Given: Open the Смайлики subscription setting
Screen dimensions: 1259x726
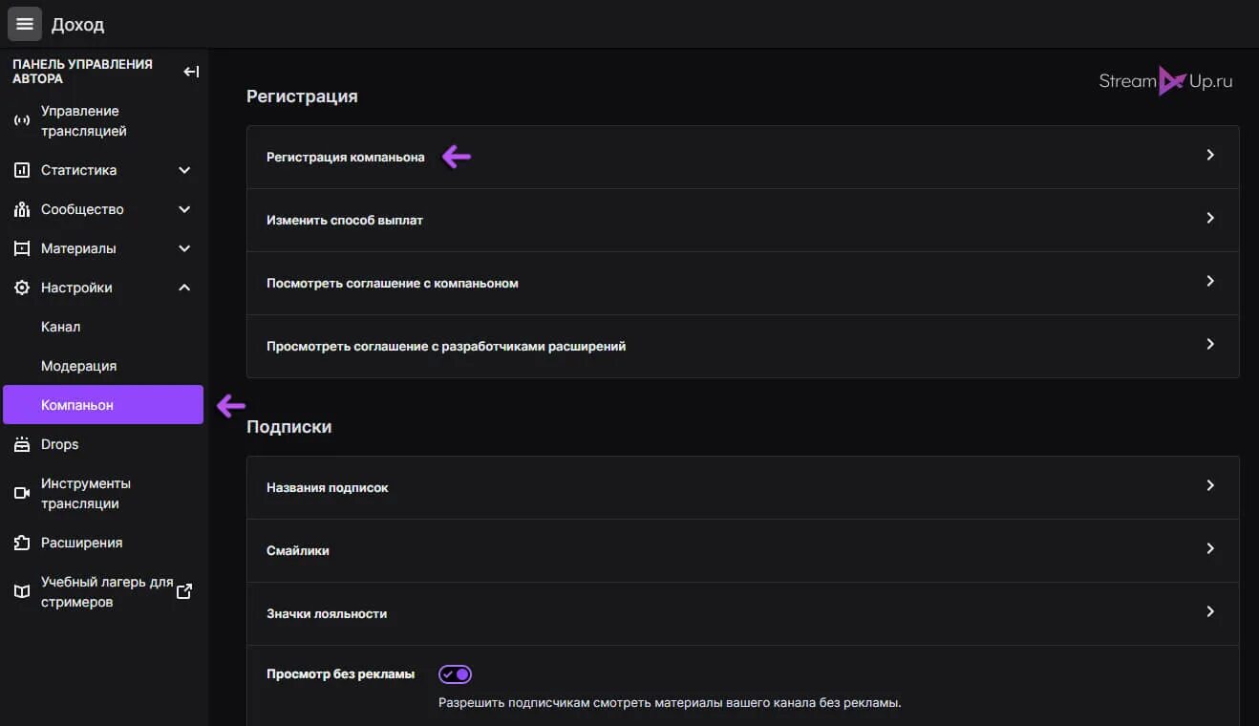Looking at the screenshot, I should pos(742,550).
